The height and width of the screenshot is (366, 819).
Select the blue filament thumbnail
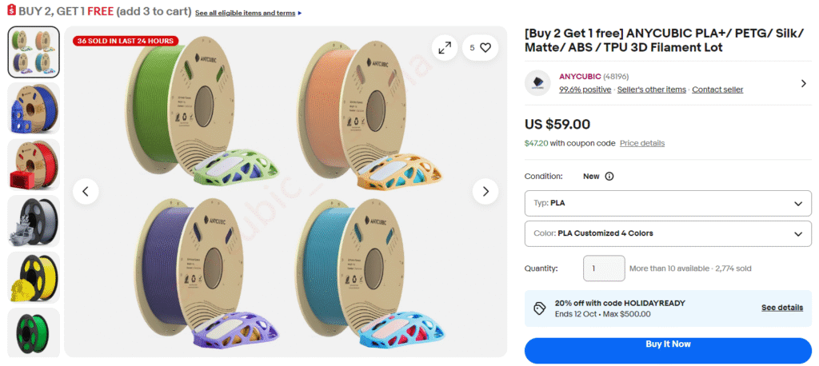pos(34,108)
